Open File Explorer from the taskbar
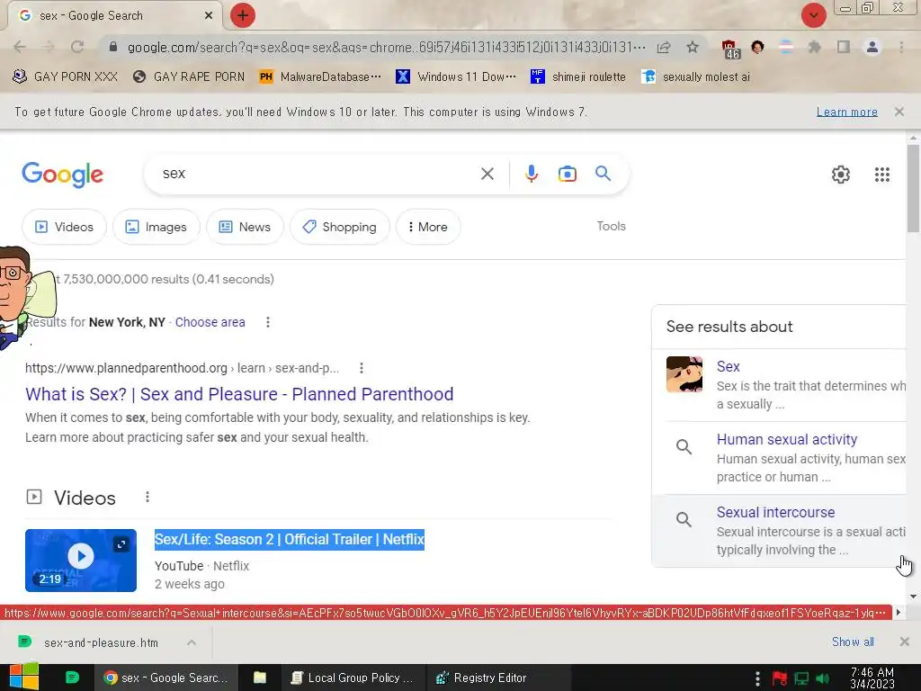This screenshot has height=691, width=921. [x=260, y=678]
